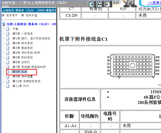Image resolution: width=161 pixels, height=133 pixels.
Task: Open 第4章 传动系统/车桥
Action: point(26,53)
